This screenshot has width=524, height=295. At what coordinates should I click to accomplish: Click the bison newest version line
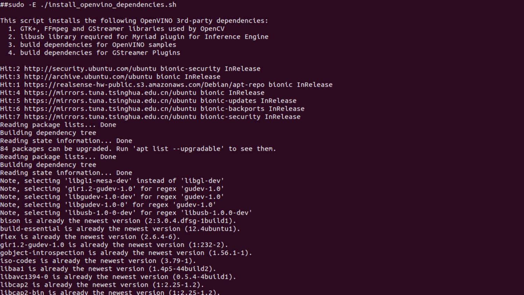[x=118, y=221]
